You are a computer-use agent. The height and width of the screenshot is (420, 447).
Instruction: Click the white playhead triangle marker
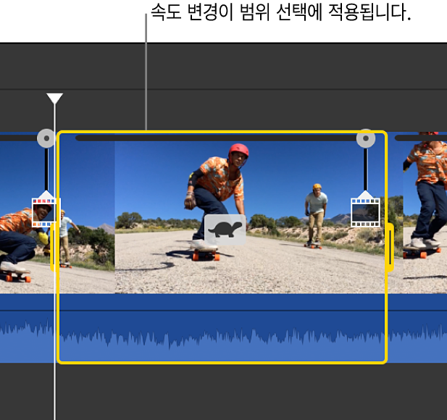(55, 98)
